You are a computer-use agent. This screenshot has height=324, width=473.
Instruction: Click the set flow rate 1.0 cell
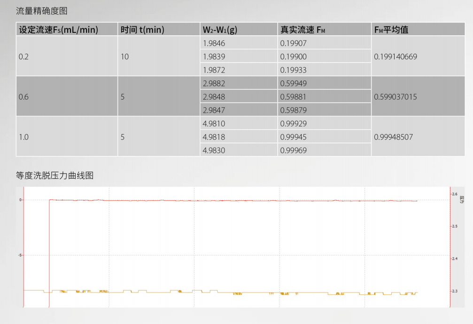[23, 137]
